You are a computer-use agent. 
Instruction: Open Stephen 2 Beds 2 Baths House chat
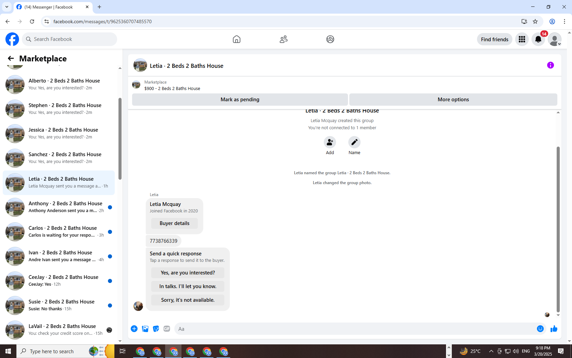[x=59, y=109]
